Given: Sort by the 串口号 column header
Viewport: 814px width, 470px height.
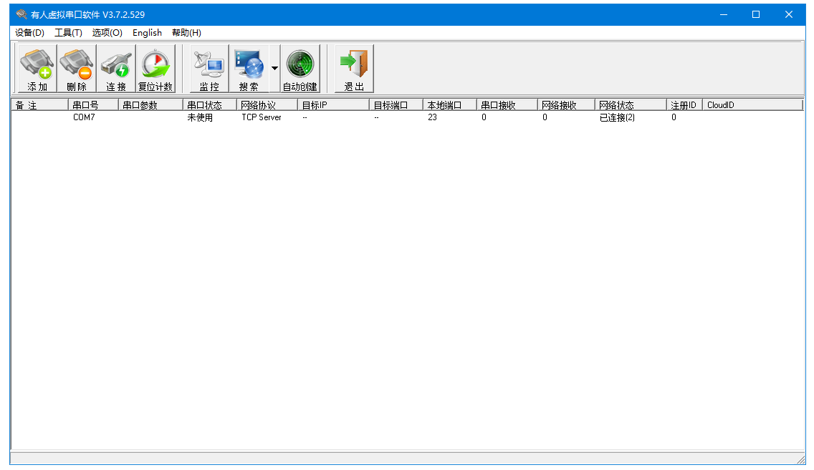Looking at the screenshot, I should coord(93,105).
